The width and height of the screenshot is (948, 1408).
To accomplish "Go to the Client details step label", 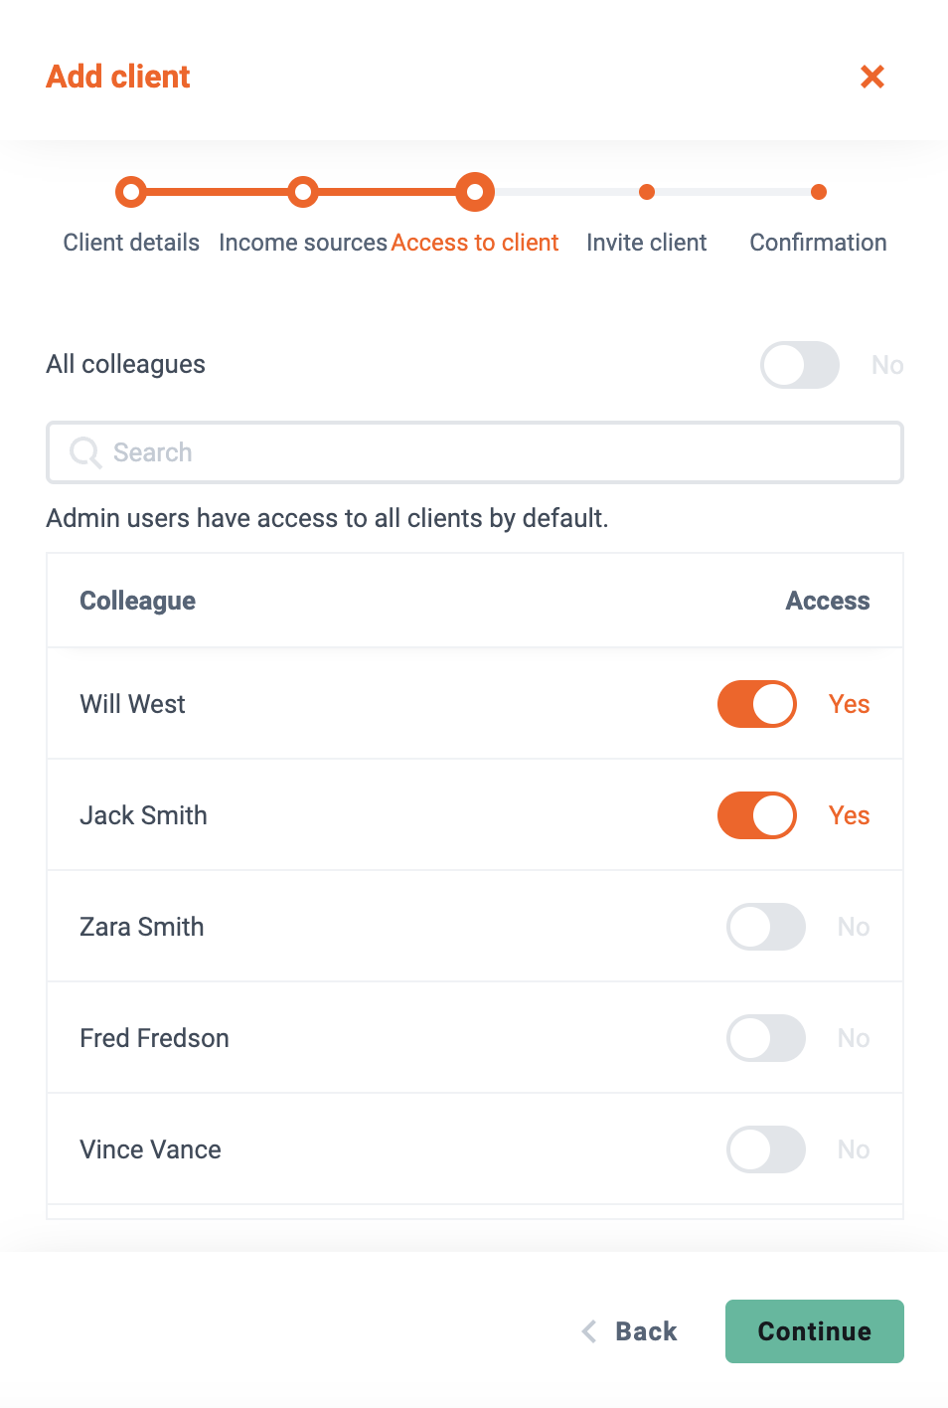I will click(x=131, y=243).
